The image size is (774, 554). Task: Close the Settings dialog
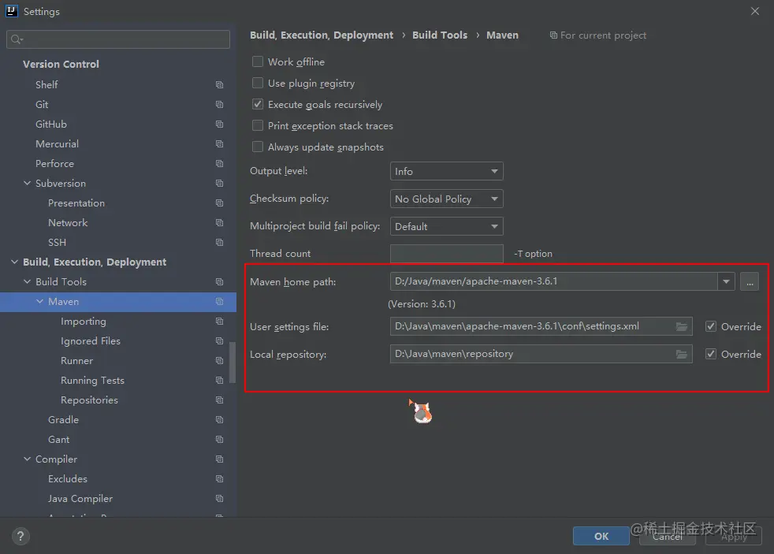(755, 11)
